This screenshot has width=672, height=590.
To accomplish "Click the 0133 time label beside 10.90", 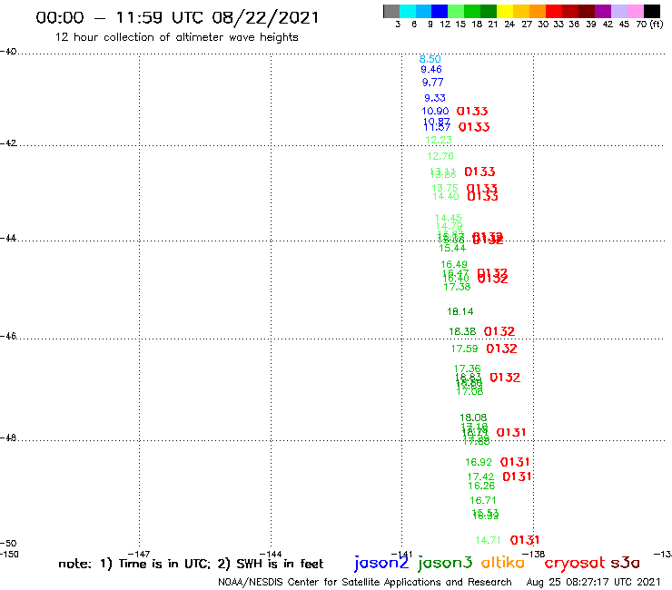I will click(472, 112).
